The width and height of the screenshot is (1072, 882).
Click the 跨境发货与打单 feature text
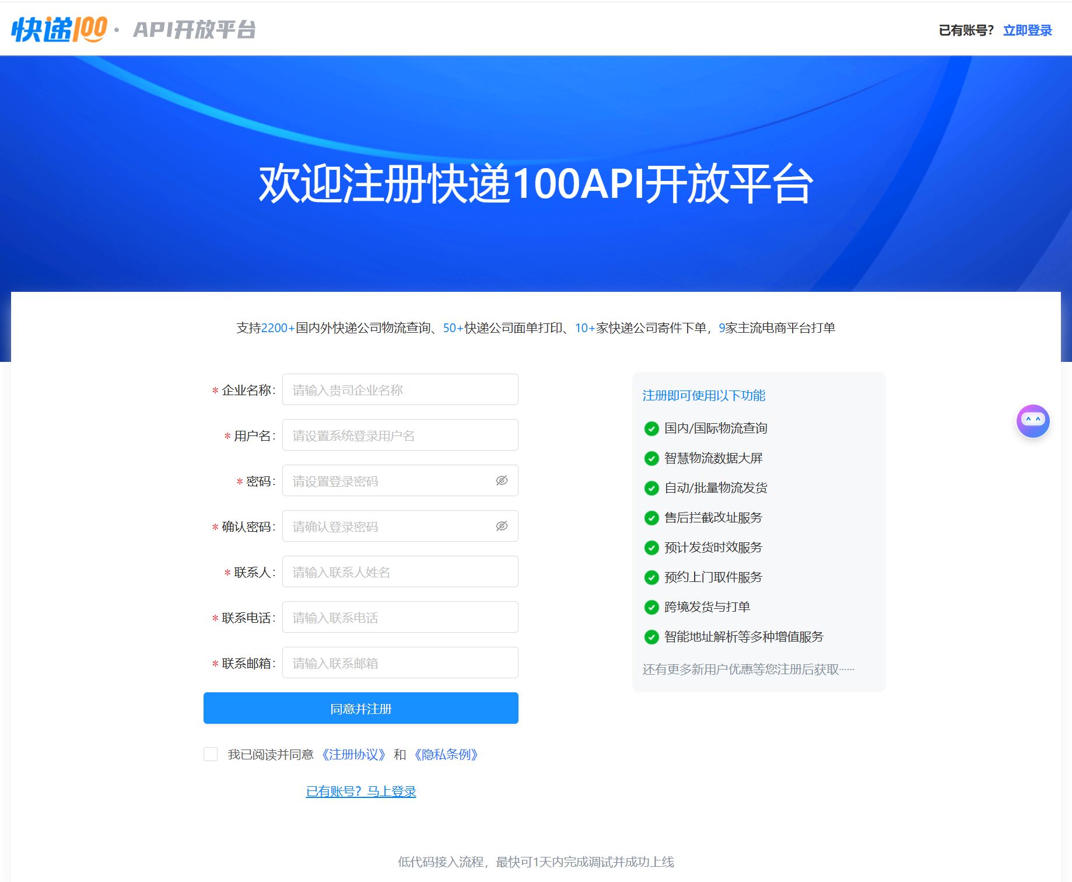pyautogui.click(x=707, y=606)
